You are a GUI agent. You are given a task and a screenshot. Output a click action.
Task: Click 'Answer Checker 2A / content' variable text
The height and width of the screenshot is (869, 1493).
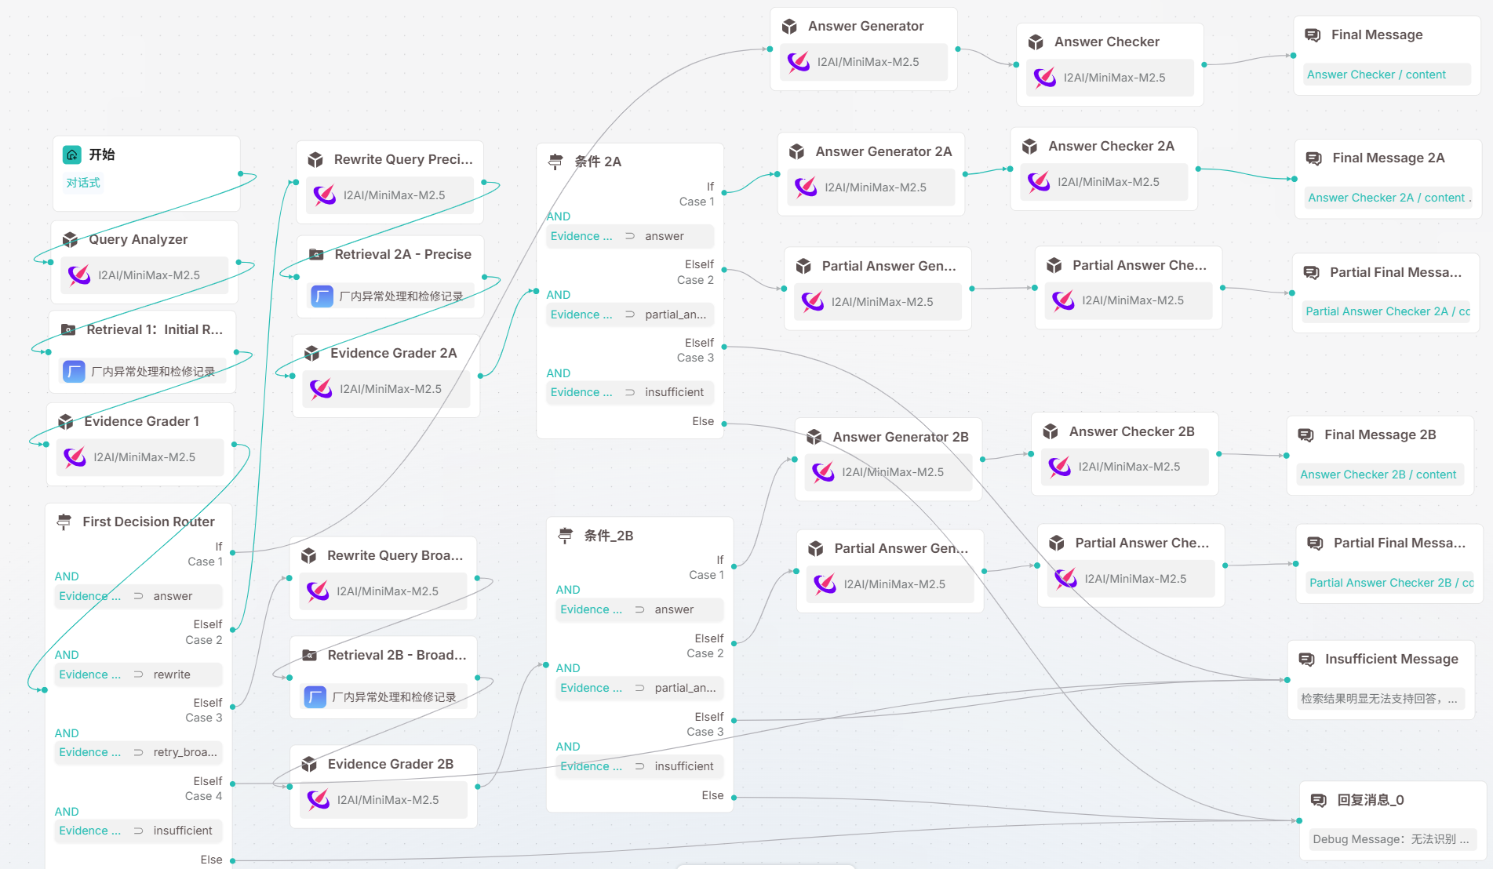point(1386,198)
